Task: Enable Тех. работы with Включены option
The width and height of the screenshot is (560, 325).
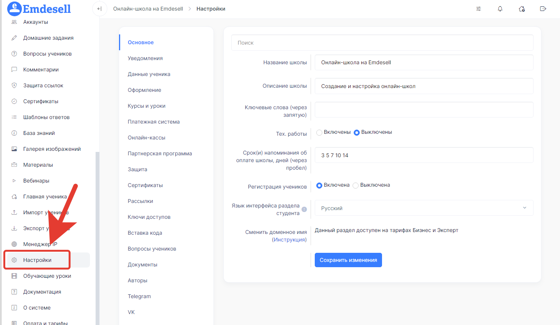Action: pos(319,132)
